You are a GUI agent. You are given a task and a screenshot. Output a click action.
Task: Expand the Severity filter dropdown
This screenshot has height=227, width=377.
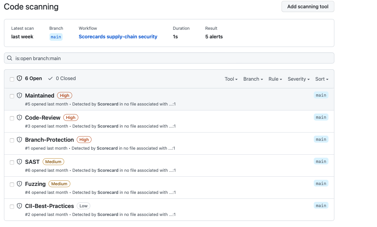(x=298, y=79)
